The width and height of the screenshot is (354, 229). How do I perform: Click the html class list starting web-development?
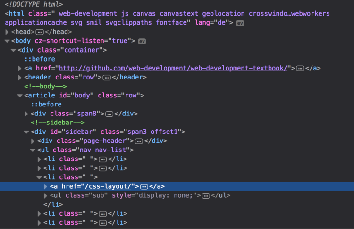click(x=194, y=14)
